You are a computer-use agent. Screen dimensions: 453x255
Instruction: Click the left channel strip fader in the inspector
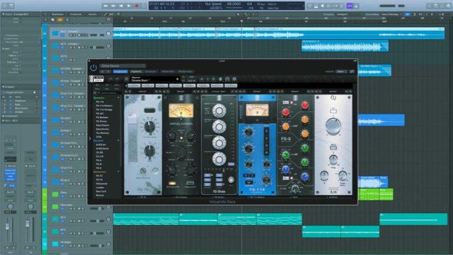click(8, 227)
